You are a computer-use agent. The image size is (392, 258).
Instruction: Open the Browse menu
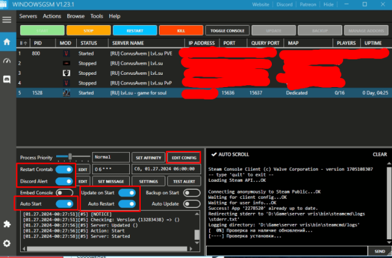click(x=76, y=16)
